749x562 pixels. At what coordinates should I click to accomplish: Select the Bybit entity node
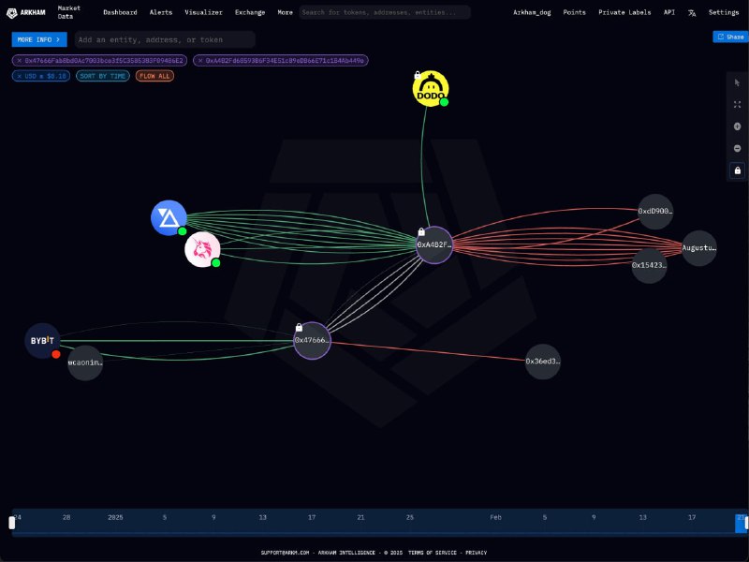(42, 341)
